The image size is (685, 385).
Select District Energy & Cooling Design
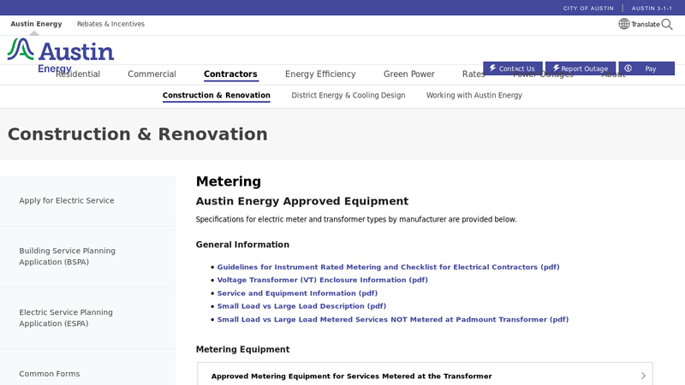(348, 95)
